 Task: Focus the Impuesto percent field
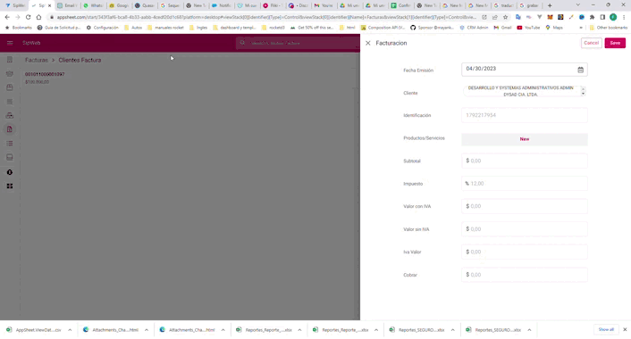click(x=525, y=184)
